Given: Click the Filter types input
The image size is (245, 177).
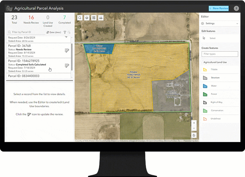Looking at the screenshot, I should (x=220, y=54).
